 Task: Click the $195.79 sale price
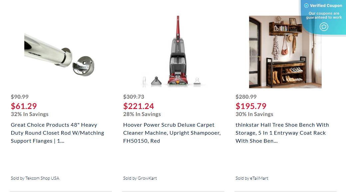(x=251, y=106)
